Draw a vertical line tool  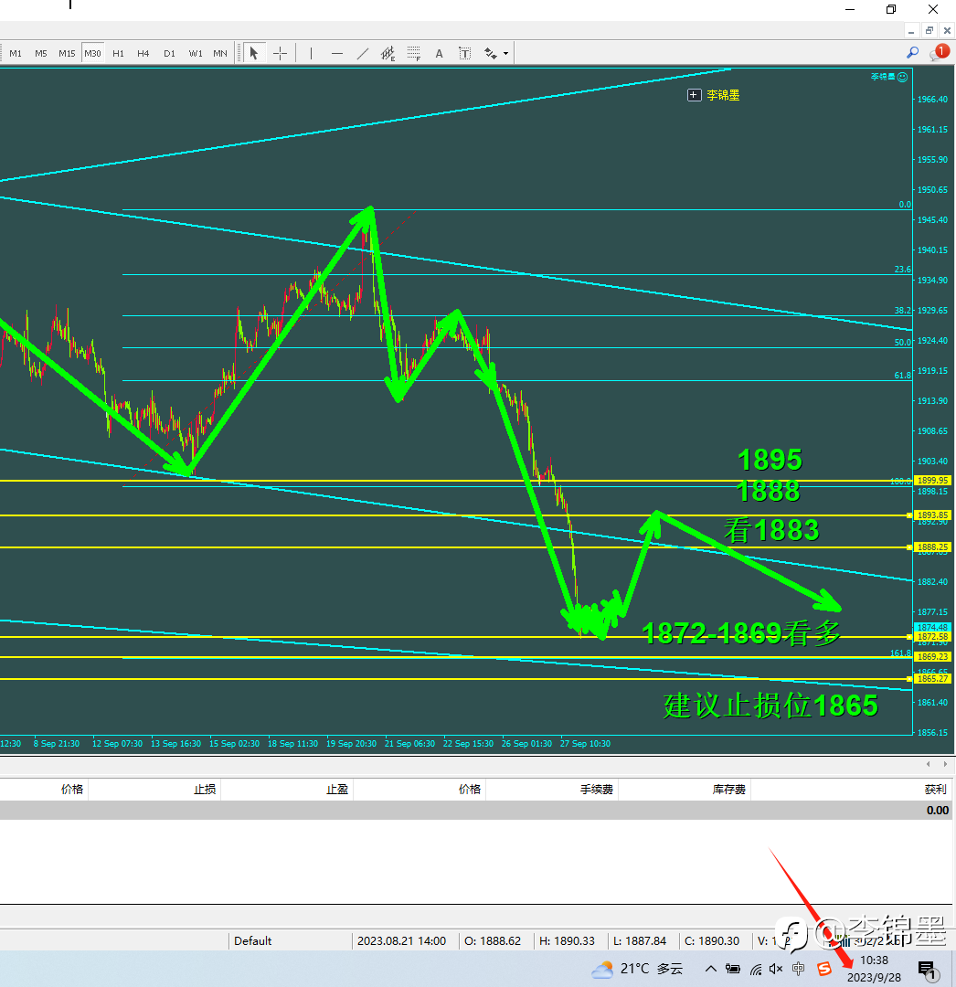pos(311,54)
